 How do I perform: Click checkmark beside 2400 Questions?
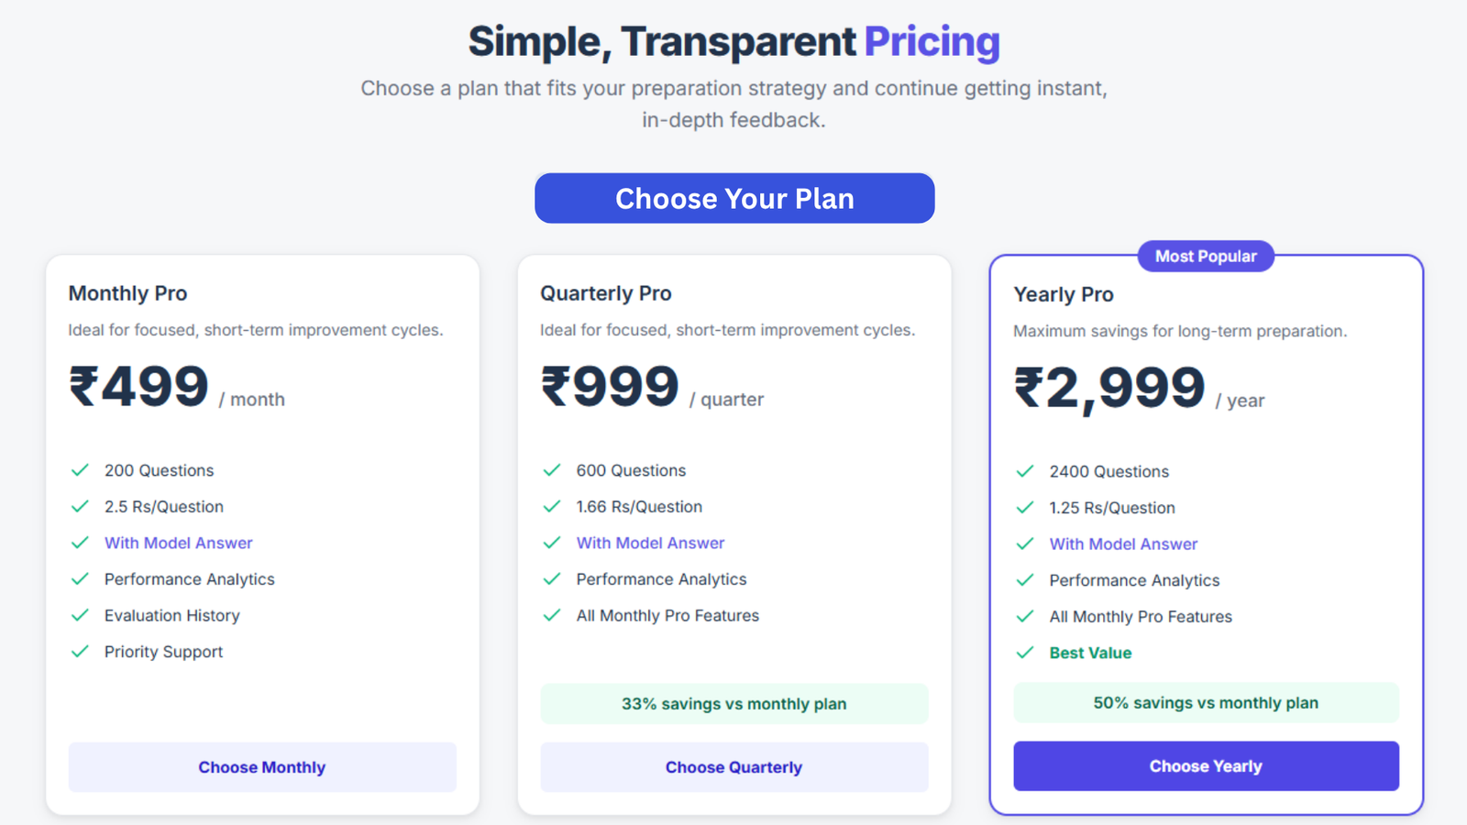[x=1025, y=471]
